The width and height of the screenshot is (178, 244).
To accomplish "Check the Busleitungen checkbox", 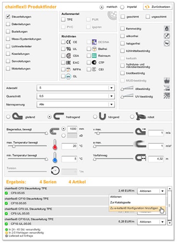I will coord(8,31).
